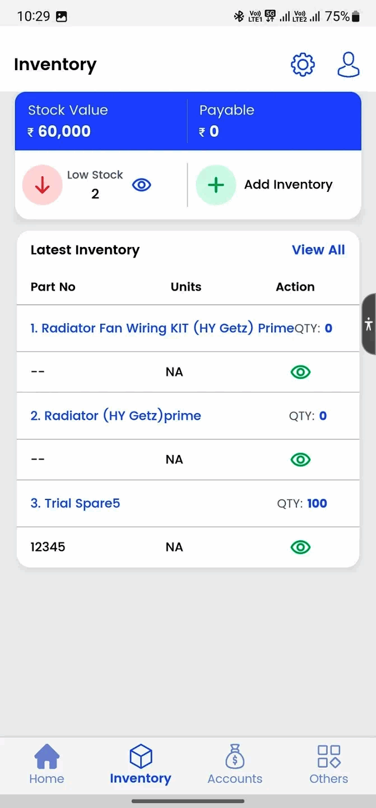
Task: View Radiator (HY Getz) prime eye icon
Action: point(300,460)
